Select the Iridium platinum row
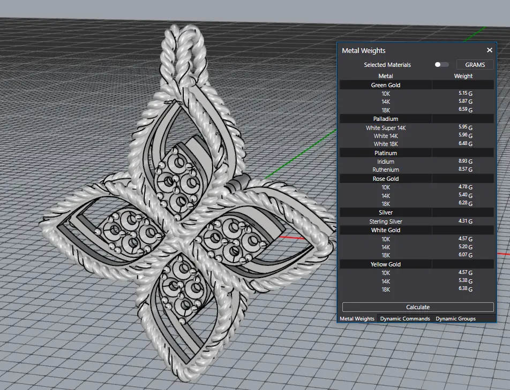 386,162
